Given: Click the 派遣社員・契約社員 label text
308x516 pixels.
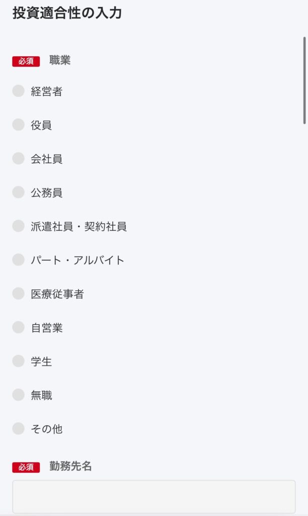Looking at the screenshot, I should (x=79, y=227).
